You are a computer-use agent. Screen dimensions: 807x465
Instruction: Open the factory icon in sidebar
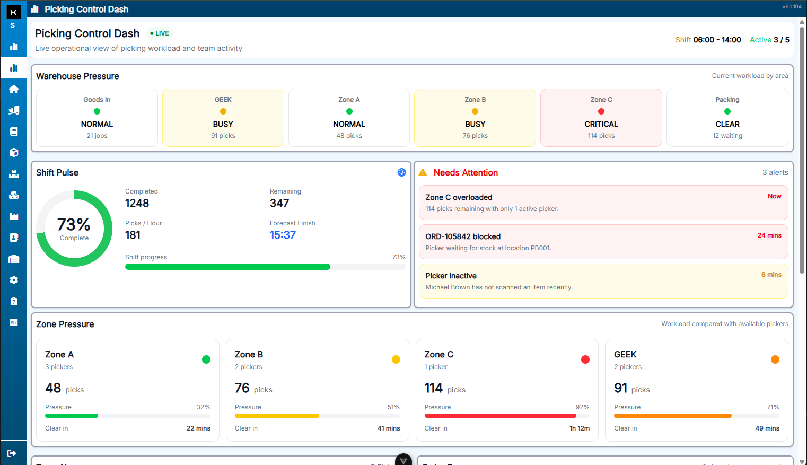tap(14, 216)
